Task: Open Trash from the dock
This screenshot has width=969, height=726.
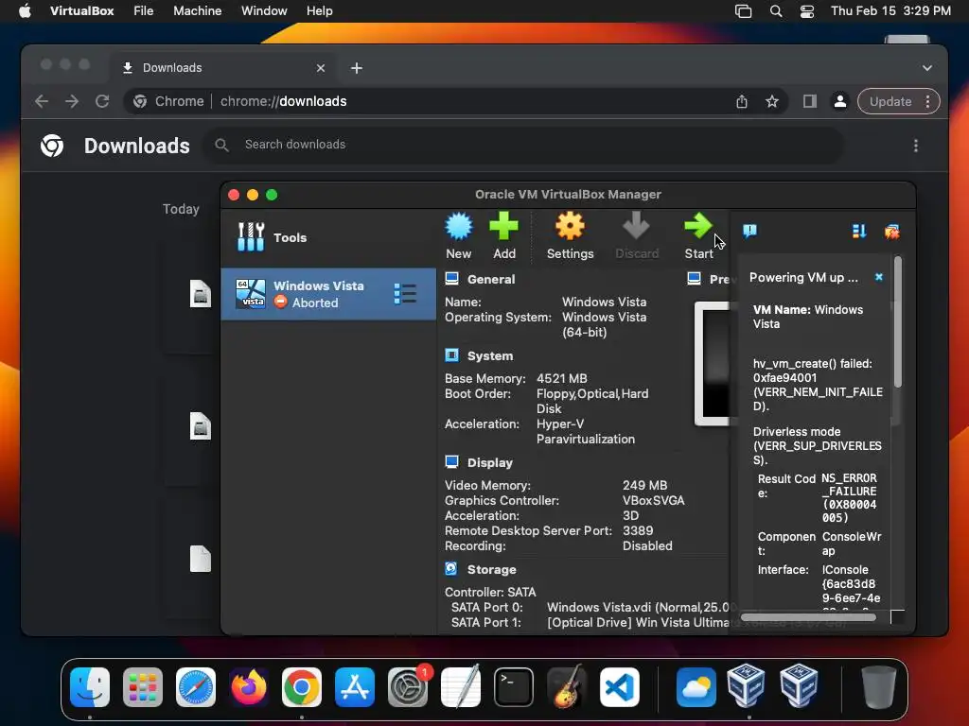Action: 879,686
